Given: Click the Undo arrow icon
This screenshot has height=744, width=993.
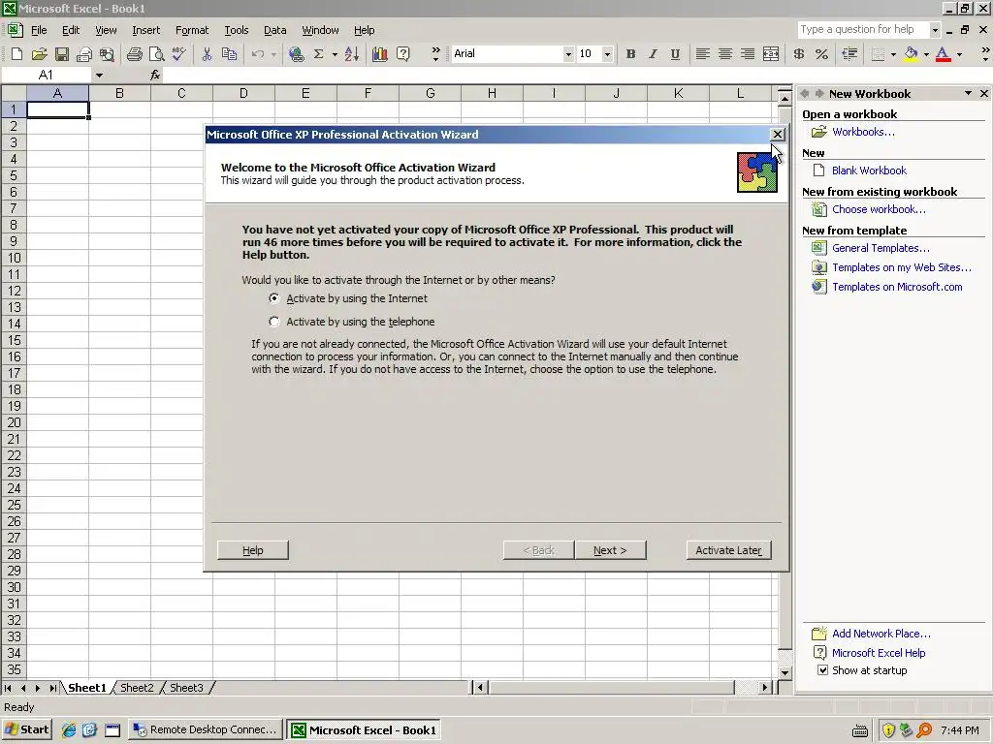Looking at the screenshot, I should click(x=257, y=54).
